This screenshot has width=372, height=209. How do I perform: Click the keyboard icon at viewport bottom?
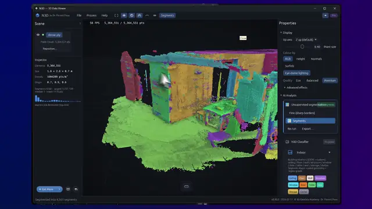187,186
